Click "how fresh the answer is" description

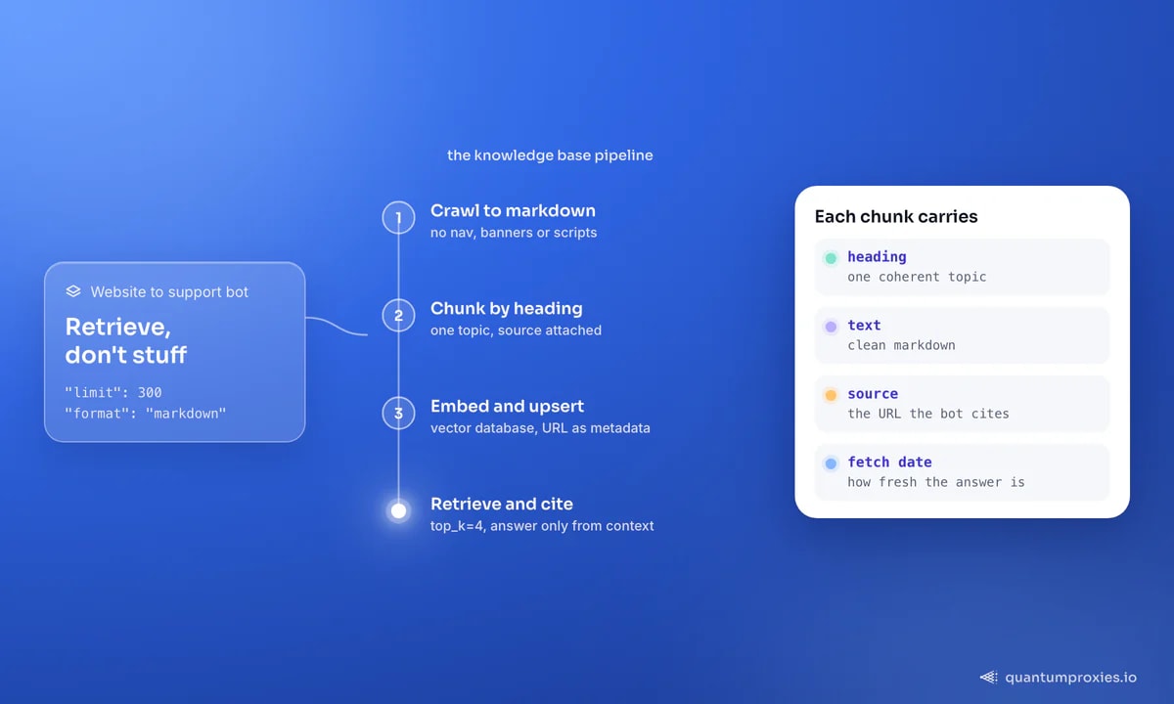pos(936,482)
